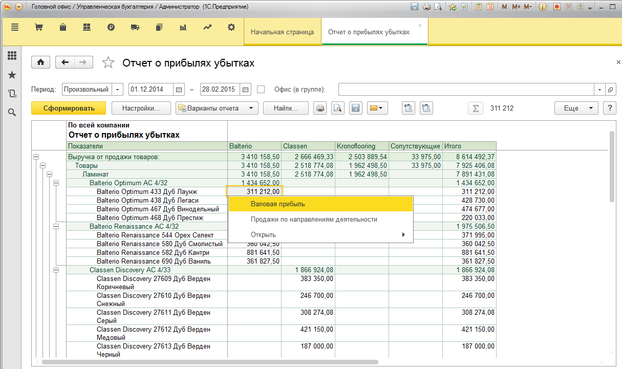Open the envelope send-by-email dropdown
Viewport: 622px width, 369px height.
coord(376,108)
